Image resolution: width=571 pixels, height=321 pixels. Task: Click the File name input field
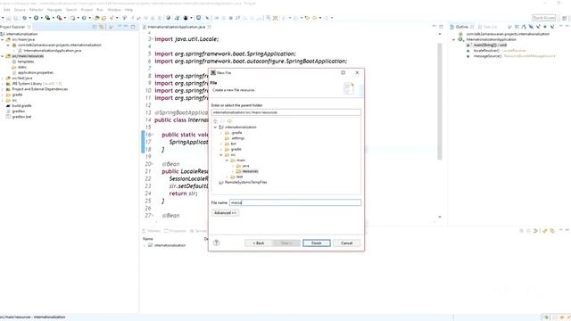pyautogui.click(x=295, y=202)
